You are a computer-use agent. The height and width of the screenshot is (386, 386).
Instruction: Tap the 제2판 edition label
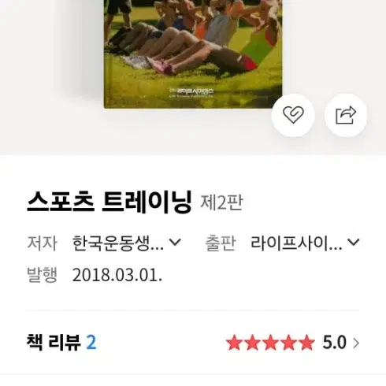pos(221,202)
